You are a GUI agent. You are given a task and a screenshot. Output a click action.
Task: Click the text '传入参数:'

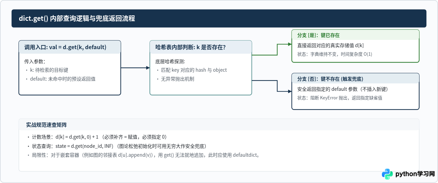pos(35,62)
